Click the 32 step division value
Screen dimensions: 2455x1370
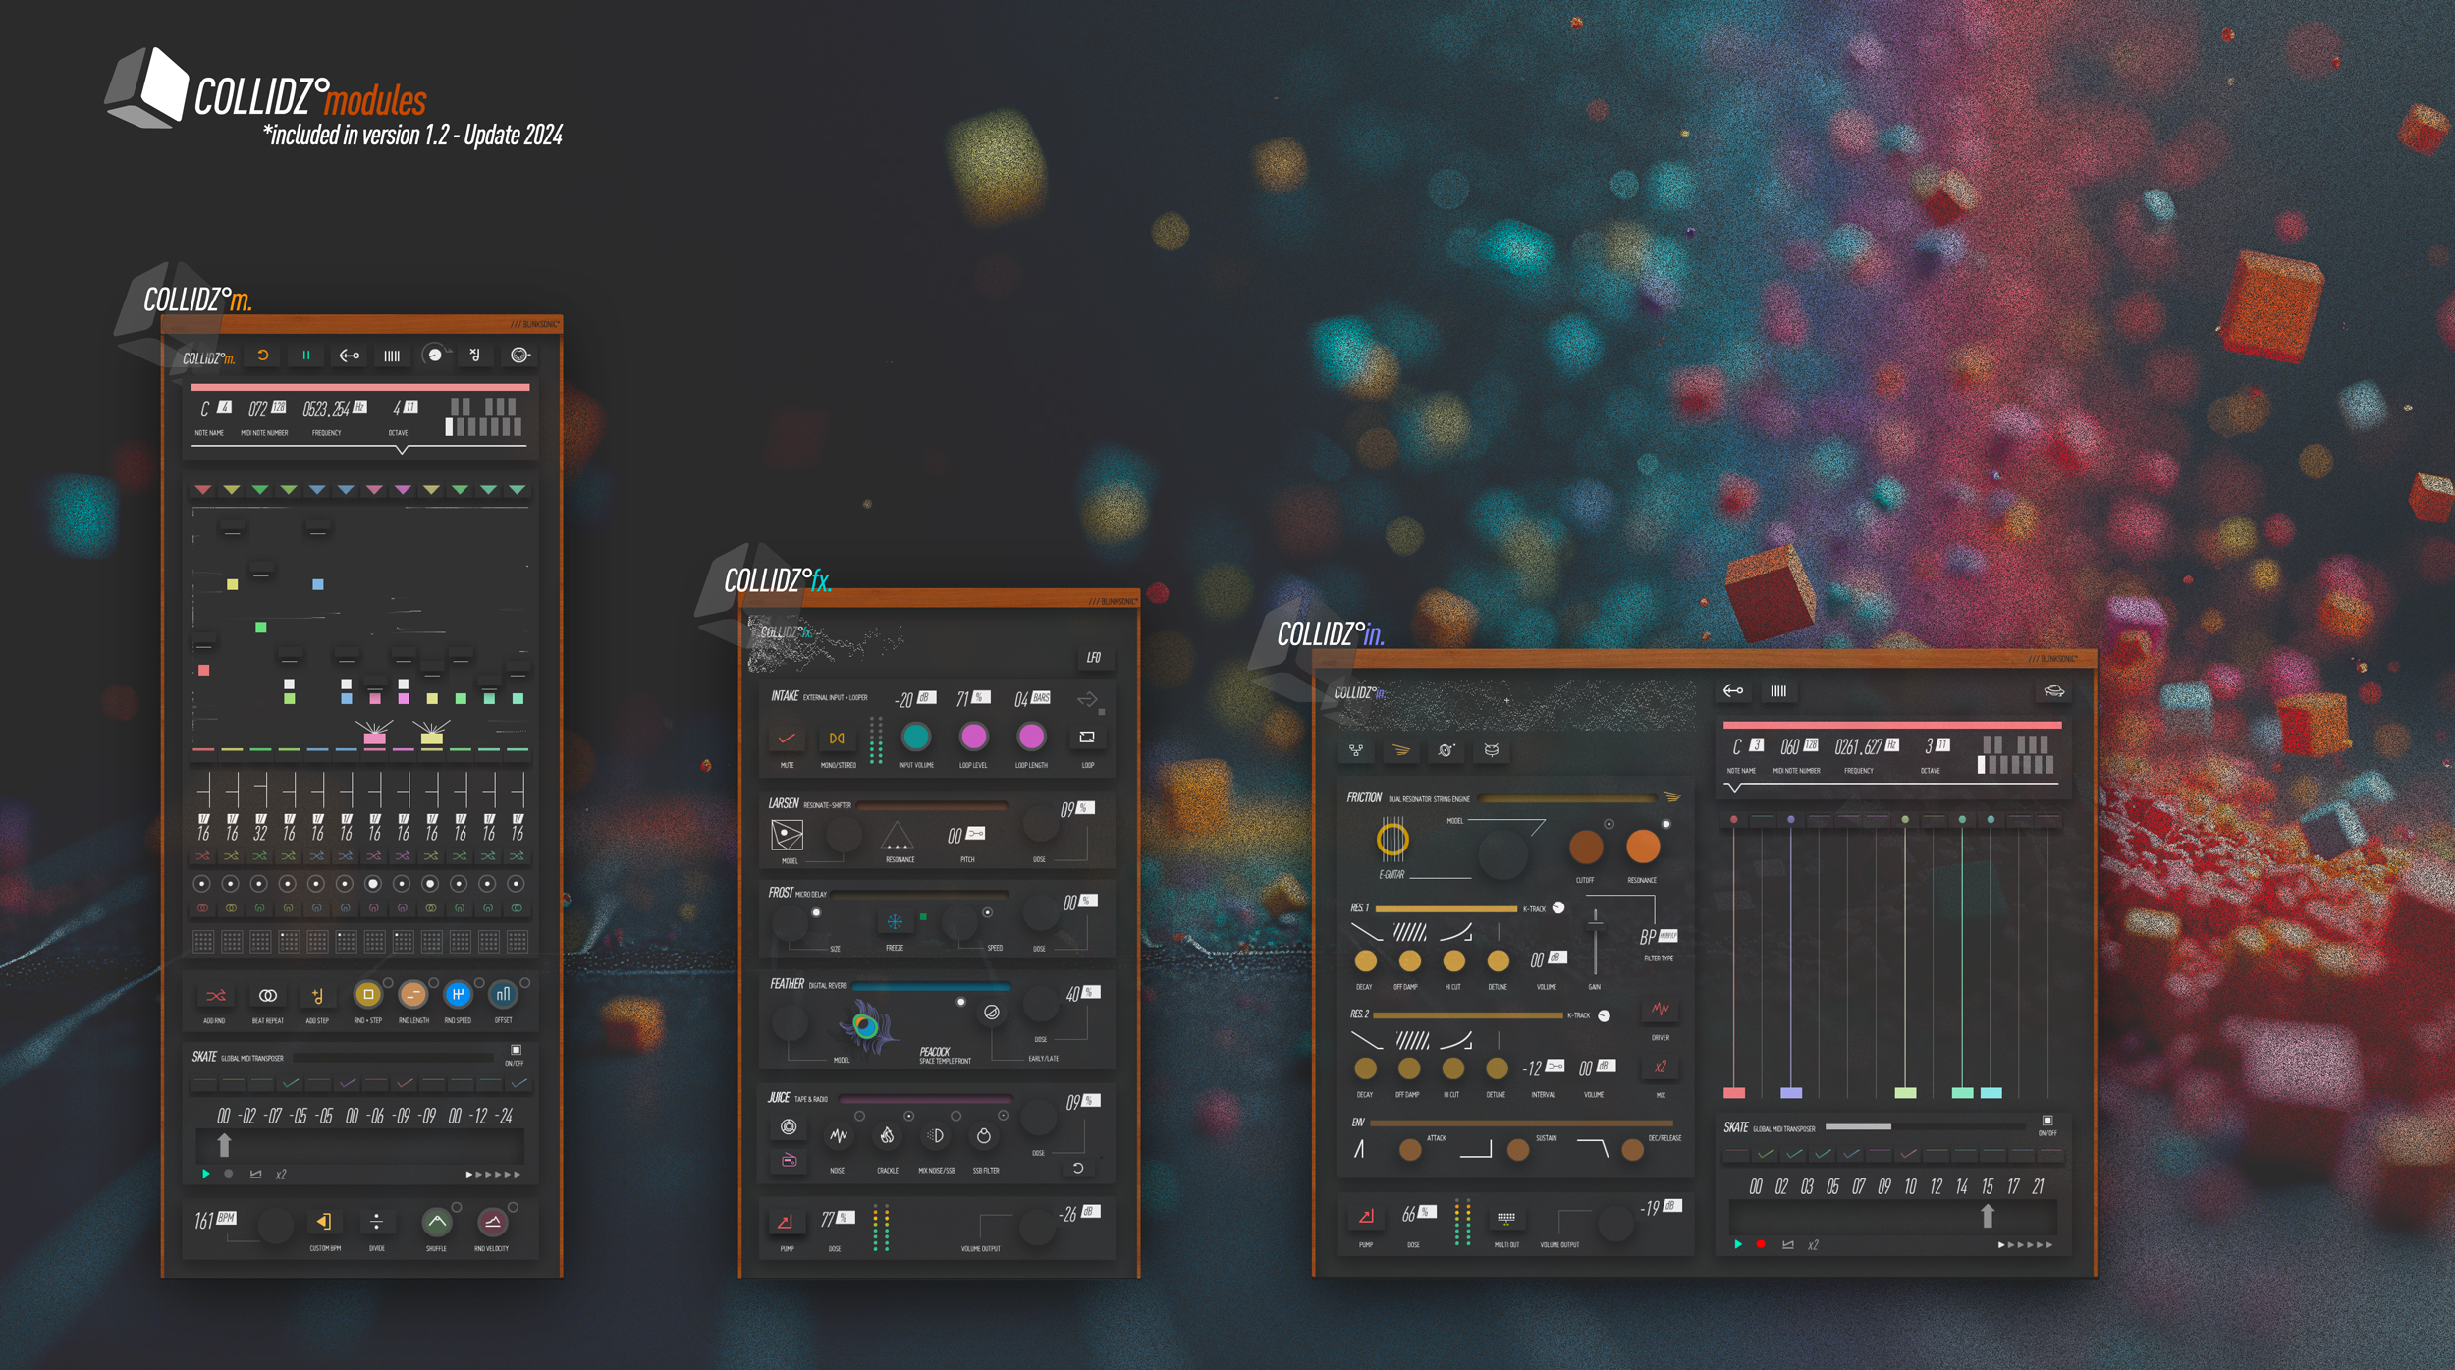[260, 833]
